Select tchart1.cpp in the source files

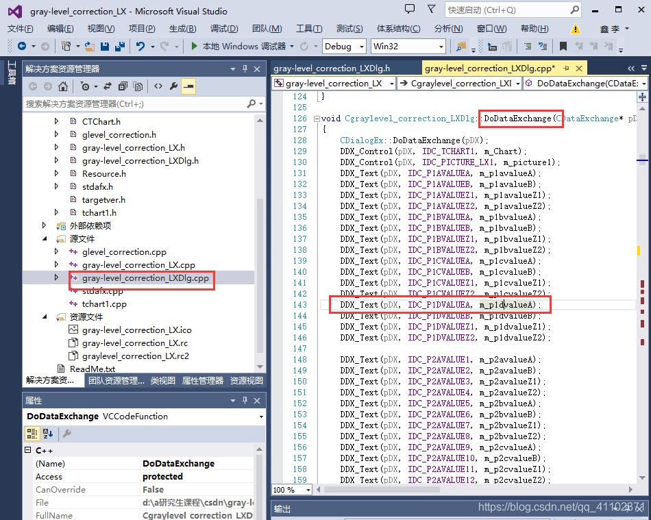coord(104,304)
